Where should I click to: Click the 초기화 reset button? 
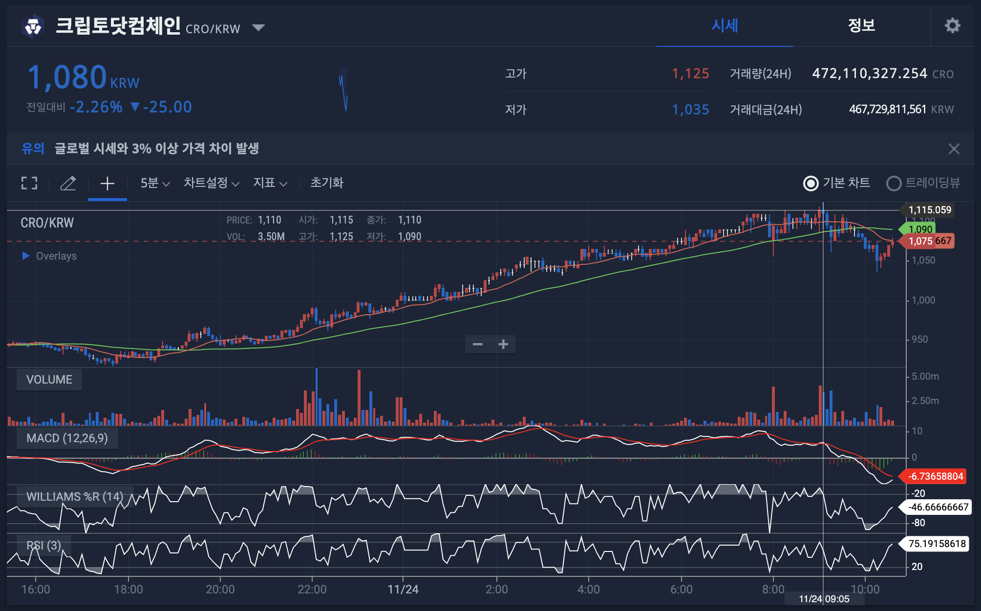coord(327,183)
